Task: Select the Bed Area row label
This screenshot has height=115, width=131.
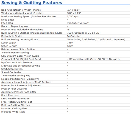Action: point(21,10)
